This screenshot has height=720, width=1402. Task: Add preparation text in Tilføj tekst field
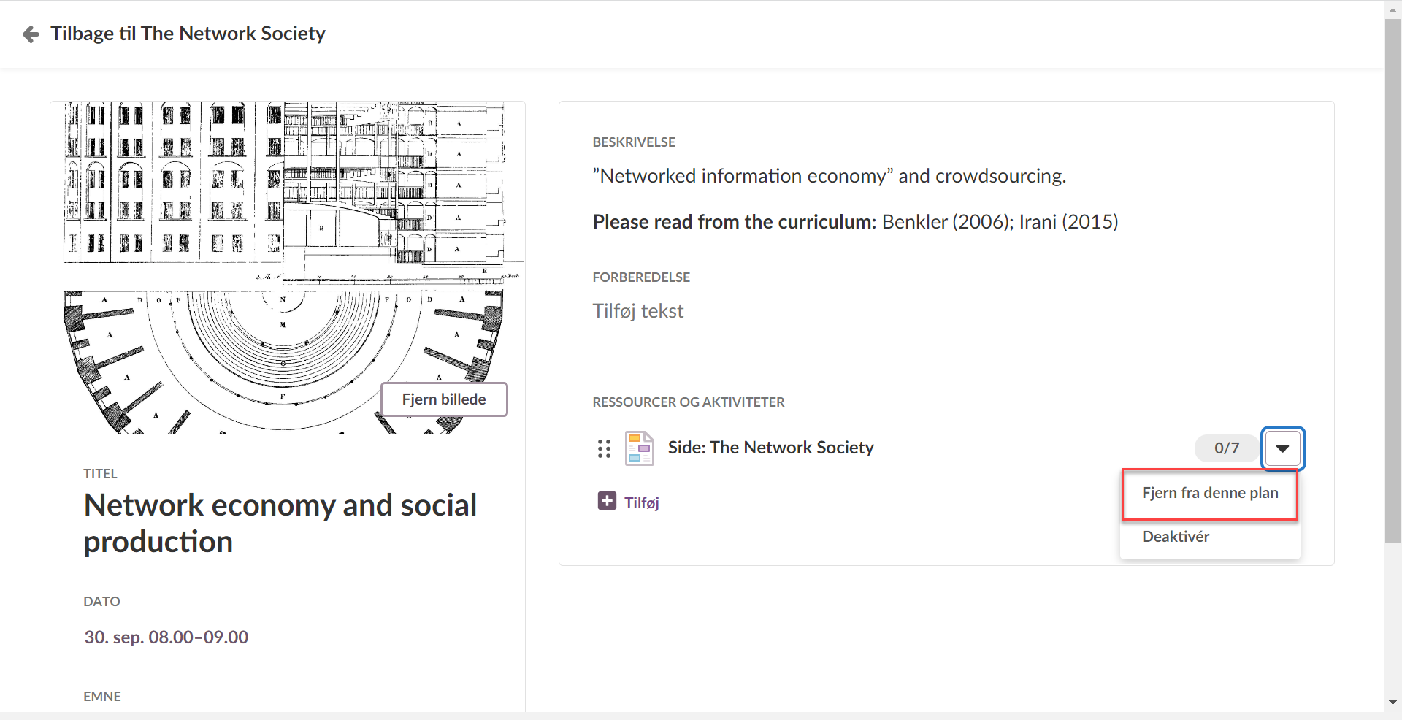637,311
